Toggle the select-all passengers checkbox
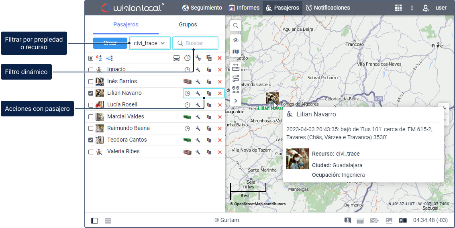Screen dimensions: 455x228 click(x=91, y=58)
